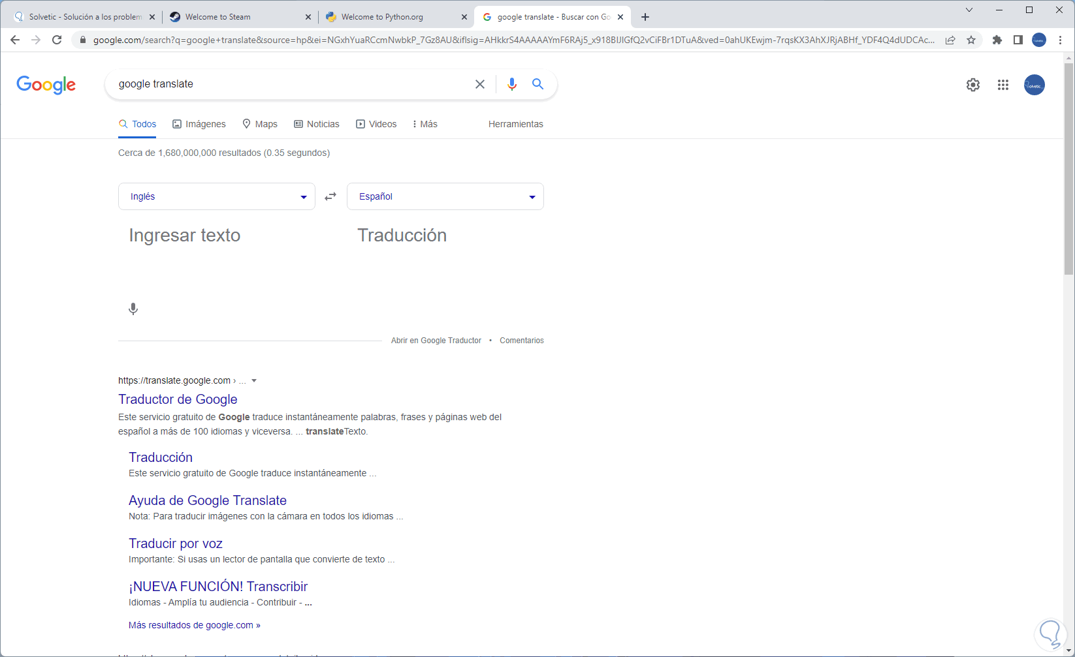Image resolution: width=1075 pixels, height=657 pixels.
Task: Open the Ayuda de Google Translate link
Action: click(208, 500)
